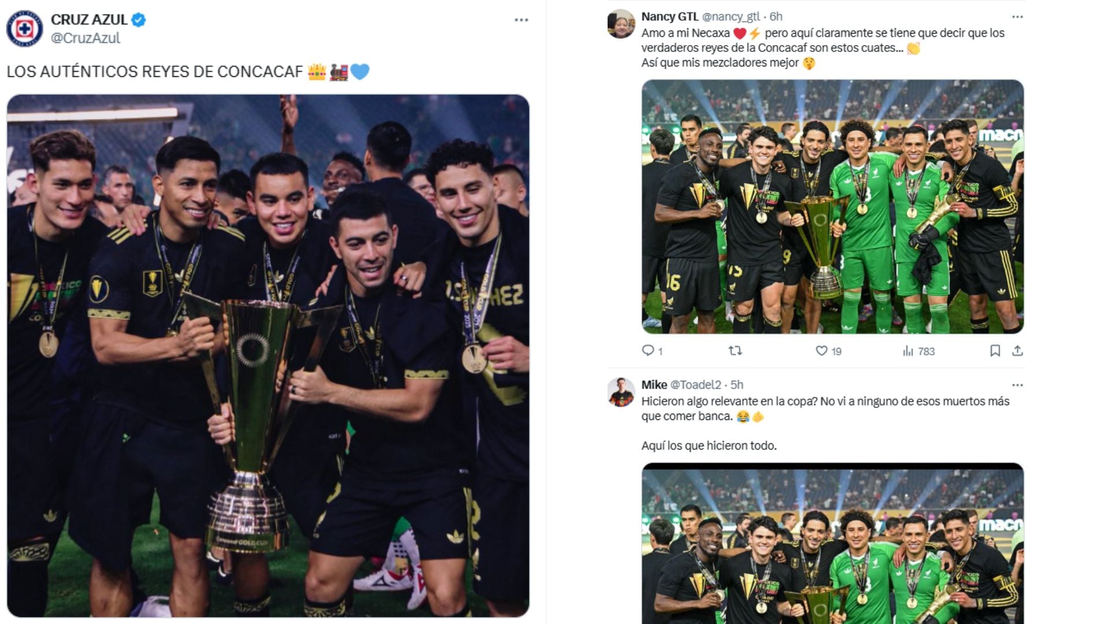Like Nancy GTL's tweet
1110x624 pixels.
click(828, 351)
